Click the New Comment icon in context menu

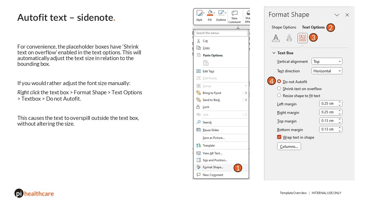[198, 175]
